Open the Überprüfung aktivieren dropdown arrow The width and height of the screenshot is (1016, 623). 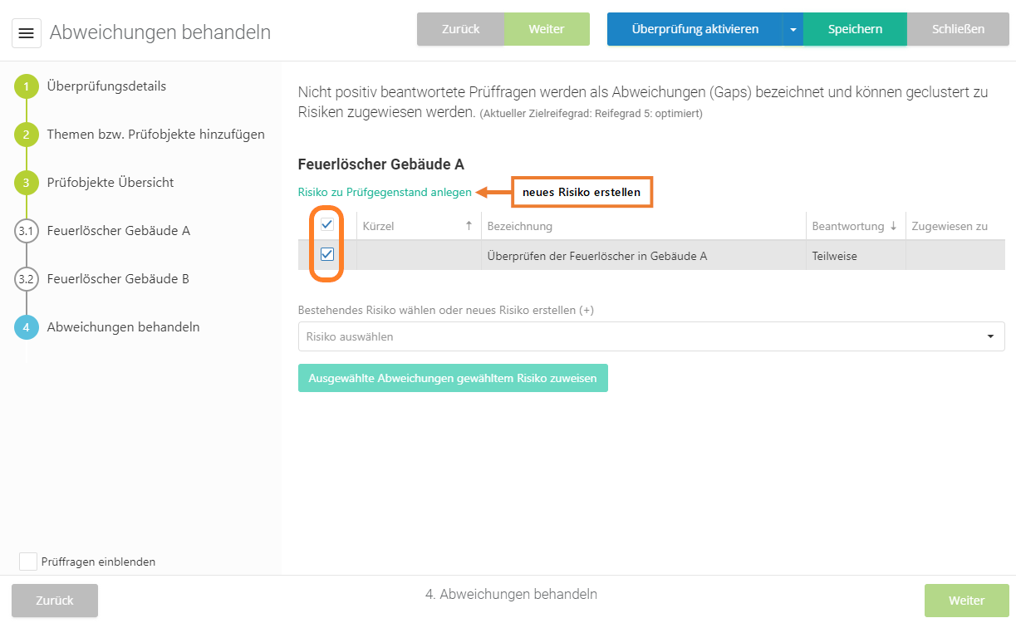(x=793, y=29)
